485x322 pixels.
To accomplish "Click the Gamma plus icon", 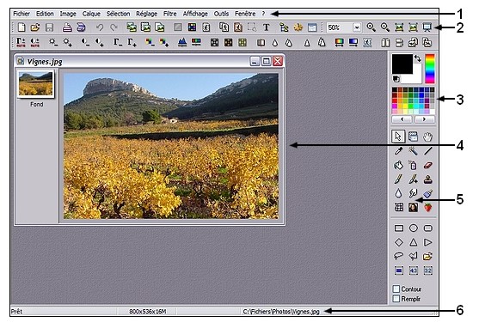I will click(x=132, y=42).
